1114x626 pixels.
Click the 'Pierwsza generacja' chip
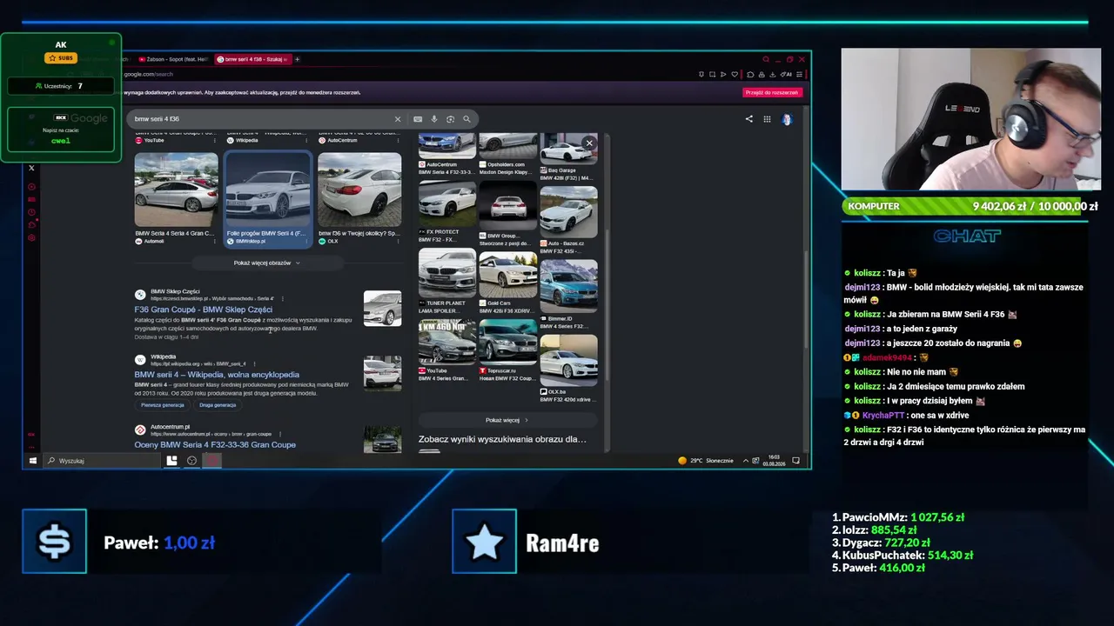[x=163, y=405]
